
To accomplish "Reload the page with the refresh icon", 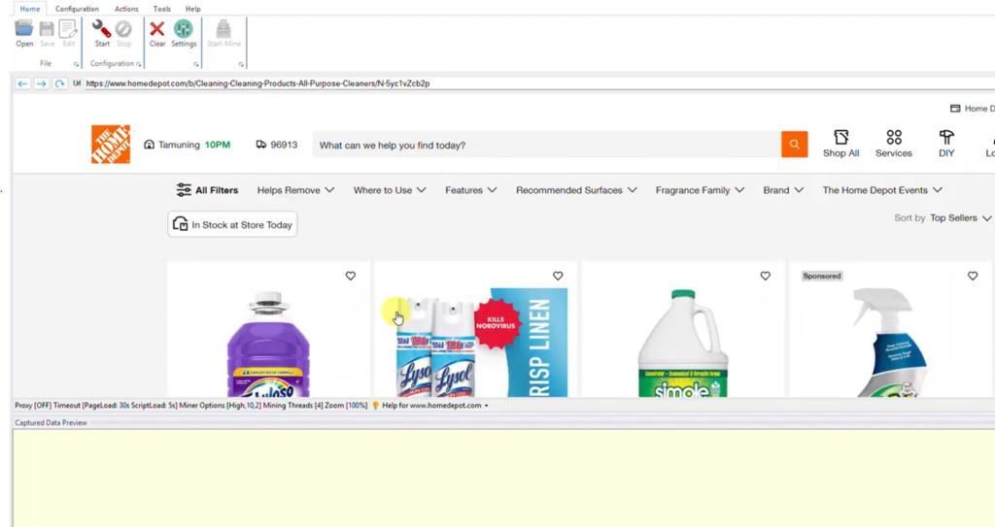I will pyautogui.click(x=59, y=83).
